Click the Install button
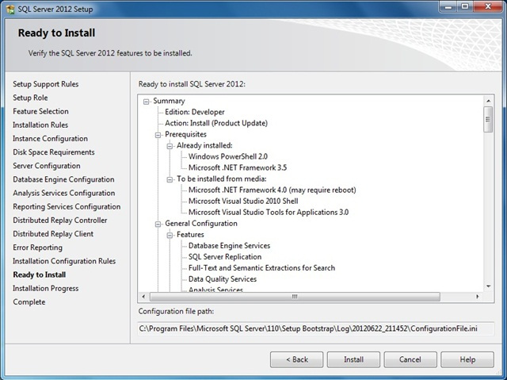The height and width of the screenshot is (380, 507). [x=353, y=359]
